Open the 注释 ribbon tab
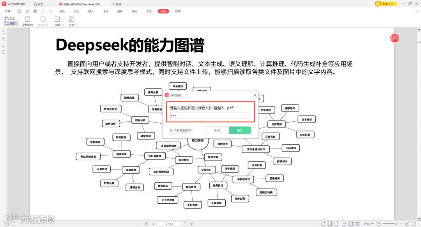The height and width of the screenshot is (227, 421). [x=105, y=12]
